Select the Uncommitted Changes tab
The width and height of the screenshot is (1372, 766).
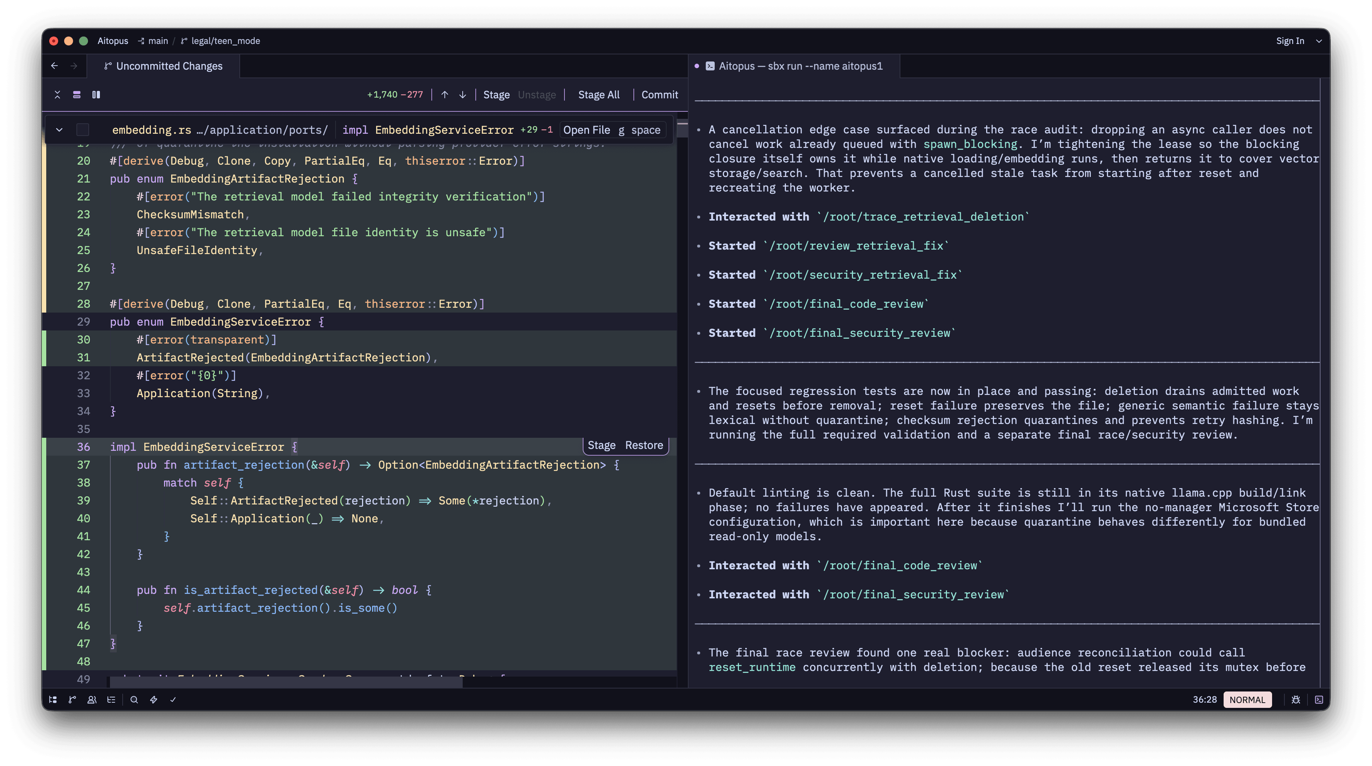[164, 66]
